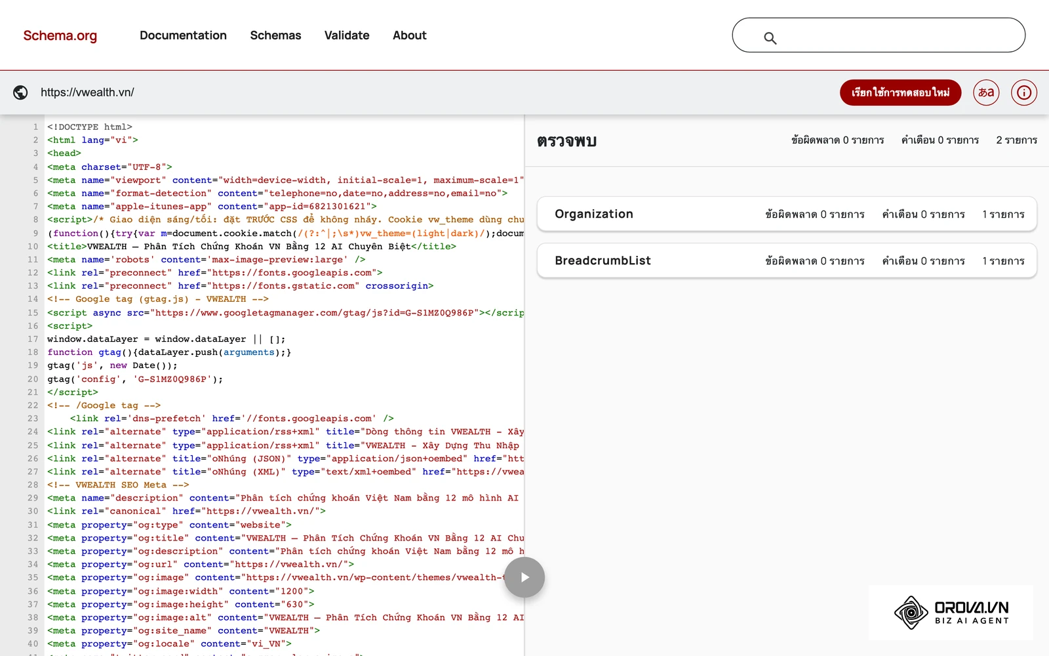Click code line 2 html lang

[92, 140]
